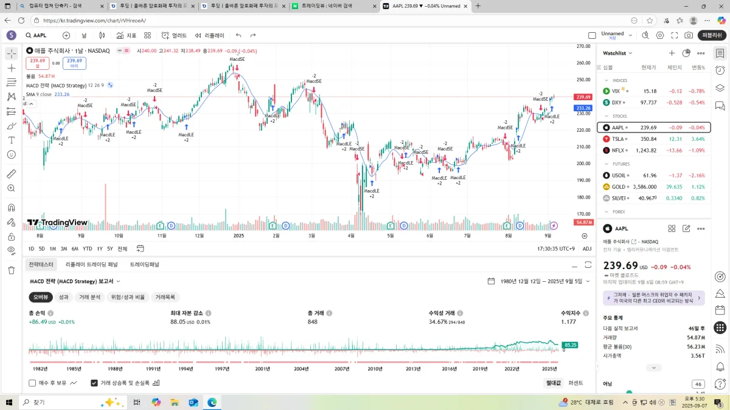This screenshot has width=730, height=410.
Task: Click the compare or add symbol plus icon
Action: point(66,36)
